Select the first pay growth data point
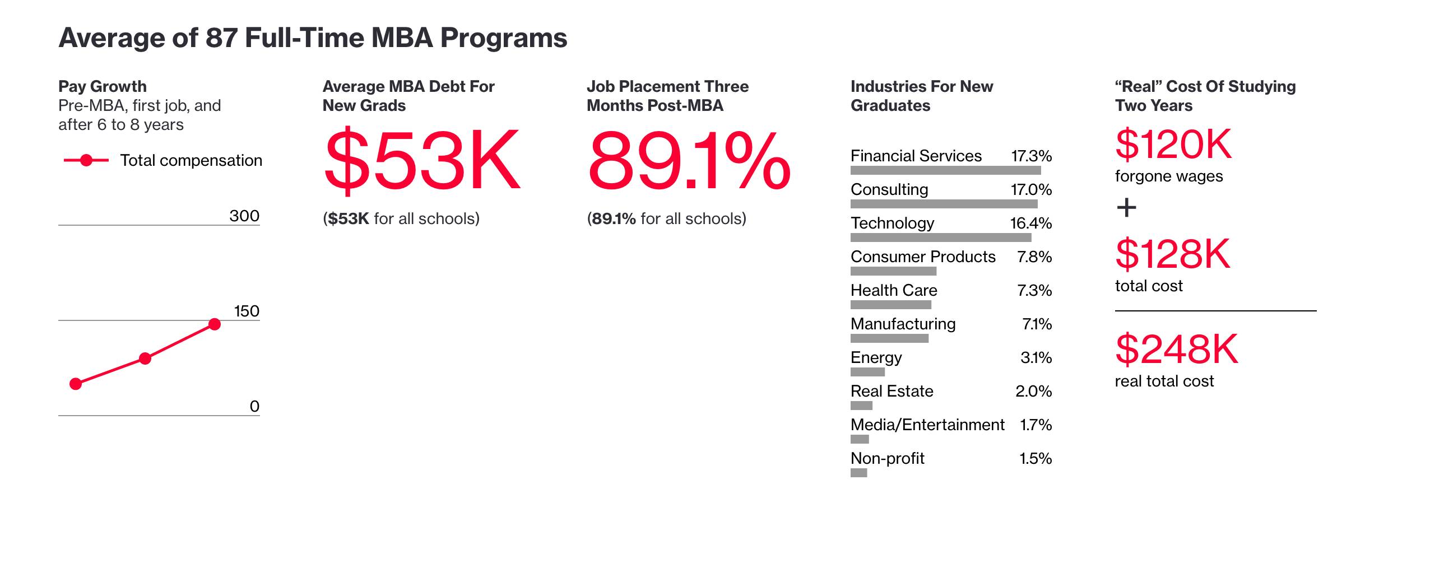Viewport: 1430px width, 568px height. (x=76, y=384)
